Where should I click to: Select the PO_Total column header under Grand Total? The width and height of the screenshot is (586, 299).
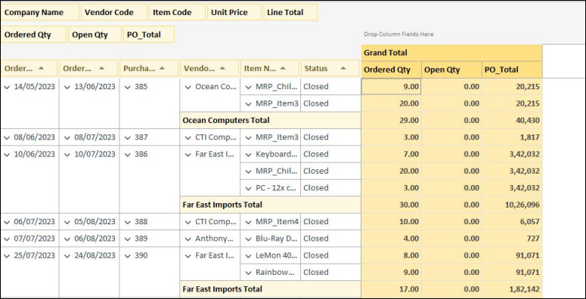pyautogui.click(x=512, y=69)
